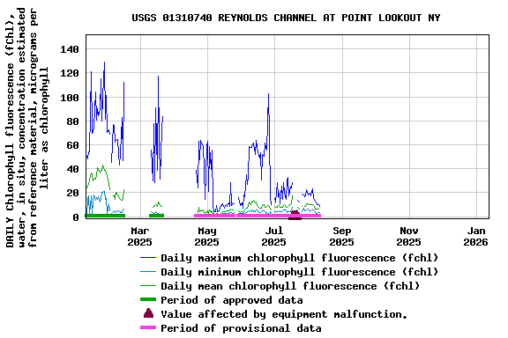The width and height of the screenshot is (508, 338).
Task: Click the Daily maximum chlorophyll fluorescence legend text
Action: [x=299, y=258]
